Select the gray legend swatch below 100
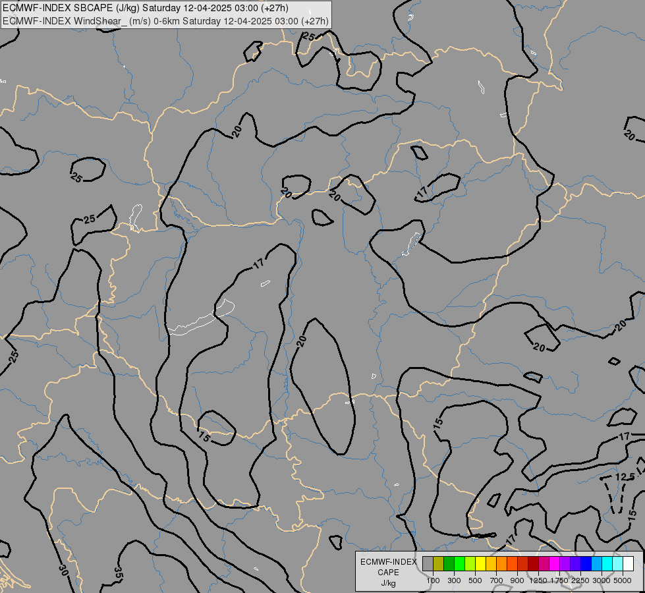This screenshot has width=645, height=593. click(428, 563)
